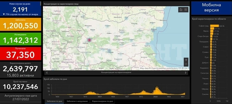Viewport: 232px width, 104px height.
Task: Zoom out with the minus map button
Action: 186,64
